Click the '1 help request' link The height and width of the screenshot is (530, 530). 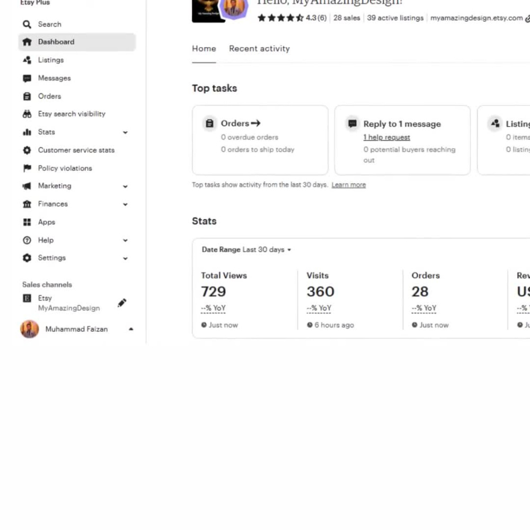387,138
